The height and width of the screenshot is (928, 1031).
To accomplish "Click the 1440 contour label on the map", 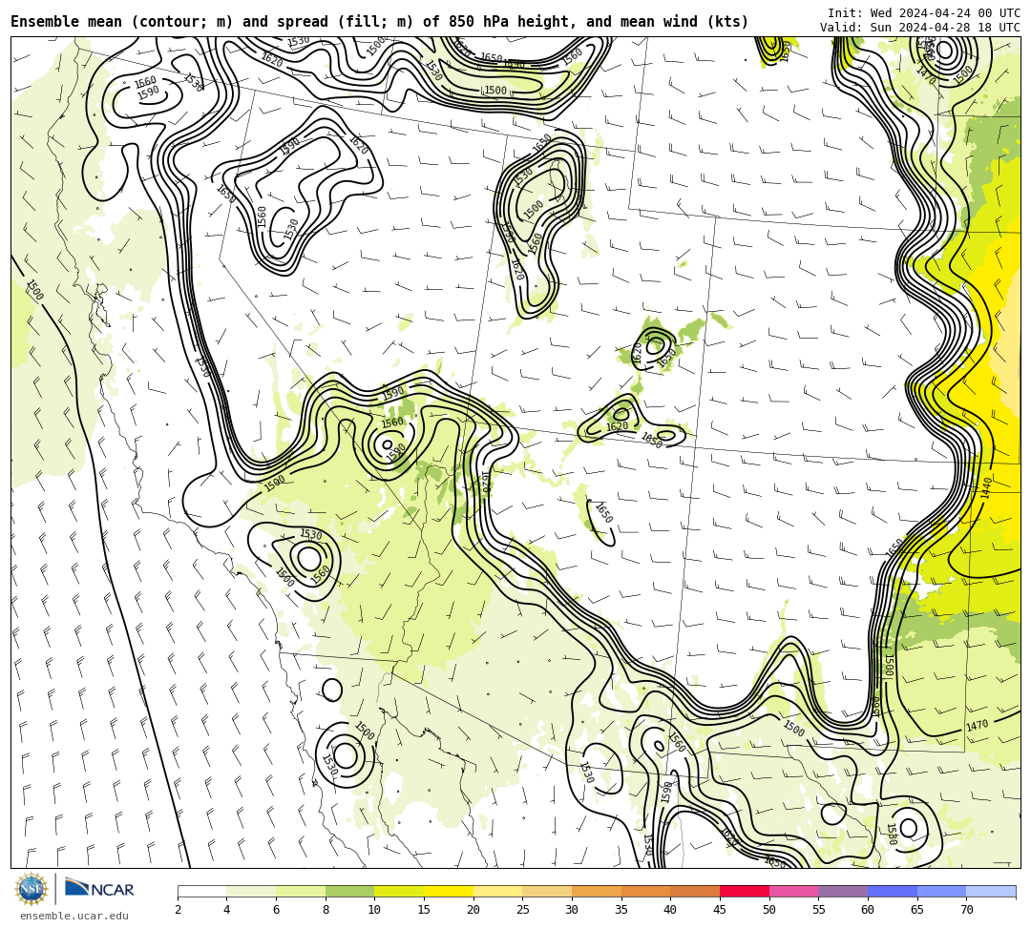I will tap(986, 488).
